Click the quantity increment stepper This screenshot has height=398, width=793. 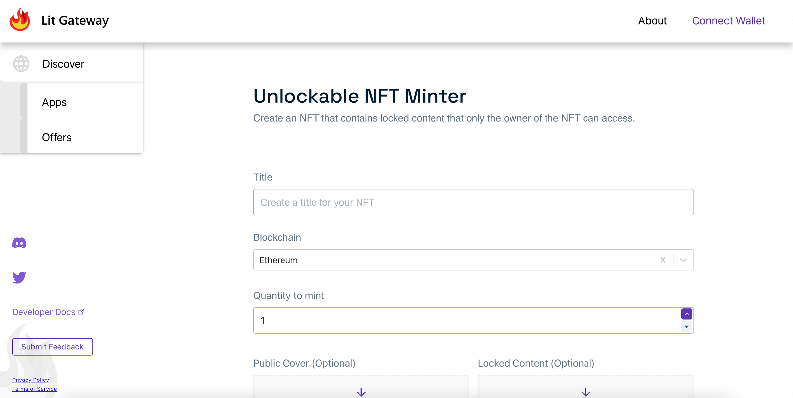(686, 314)
